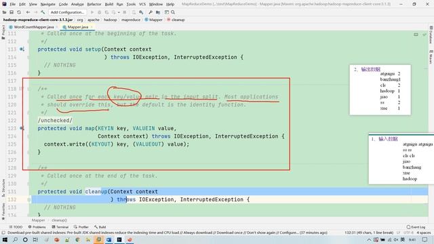Click the Download pre-built shared indexes notification
The height and width of the screenshot is (244, 434).
167,232
